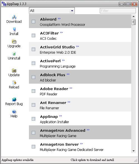Click the Upgrade folder icon
Image resolution: width=139 pixels, height=164 pixels.
(x=14, y=42)
